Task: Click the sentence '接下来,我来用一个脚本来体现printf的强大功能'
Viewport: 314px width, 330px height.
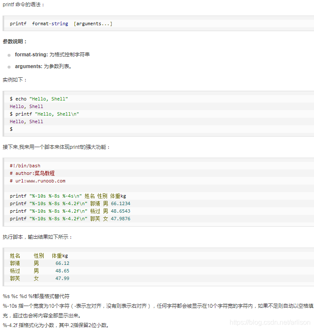Action: click(56, 147)
